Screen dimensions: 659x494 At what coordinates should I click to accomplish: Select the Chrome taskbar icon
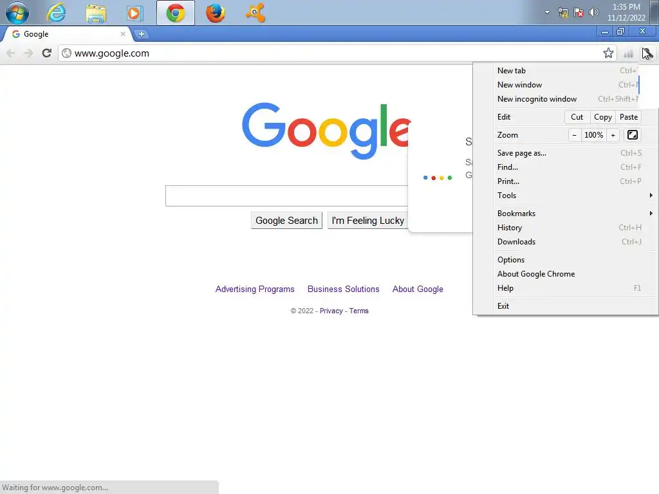coord(175,13)
